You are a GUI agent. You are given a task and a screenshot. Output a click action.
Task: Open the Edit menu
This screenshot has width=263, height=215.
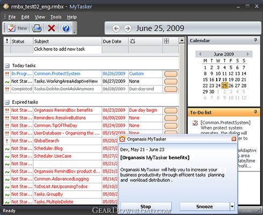[x=25, y=17]
